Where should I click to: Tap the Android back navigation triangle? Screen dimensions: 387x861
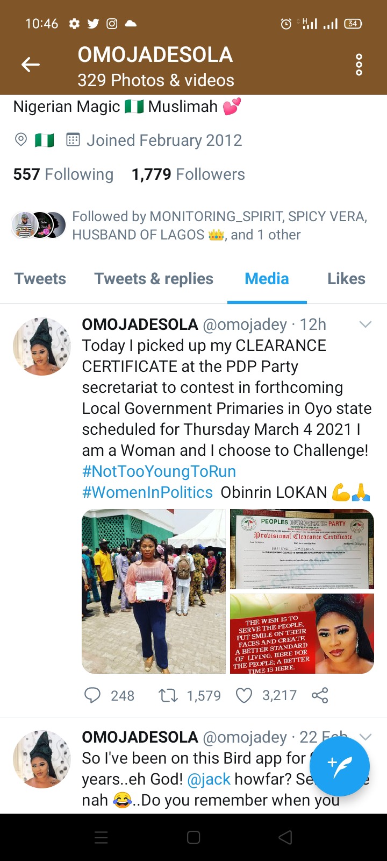[285, 837]
